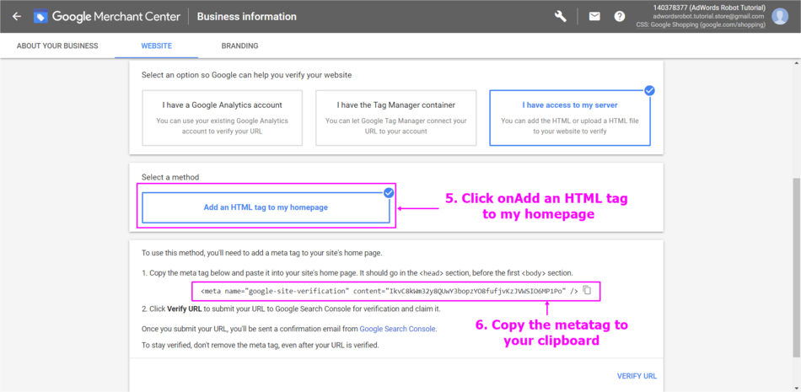Select 'I have the Tag Manager container' option
The height and width of the screenshot is (392, 801).
[395, 118]
